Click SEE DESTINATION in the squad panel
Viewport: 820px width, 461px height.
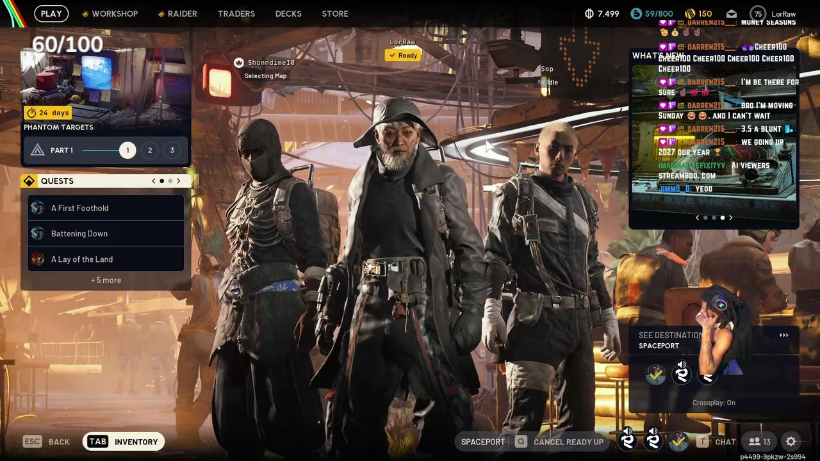click(x=670, y=335)
